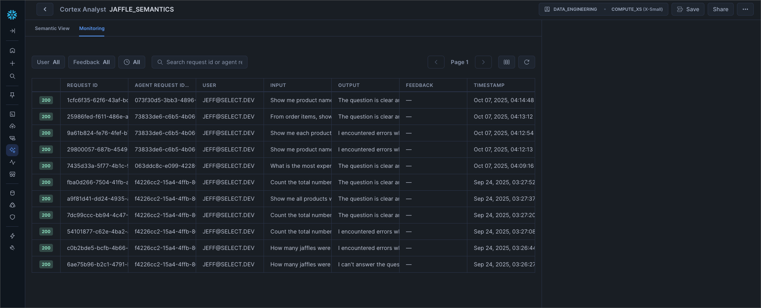Open the terminal-style worksheets icon in sidebar

tap(12, 114)
